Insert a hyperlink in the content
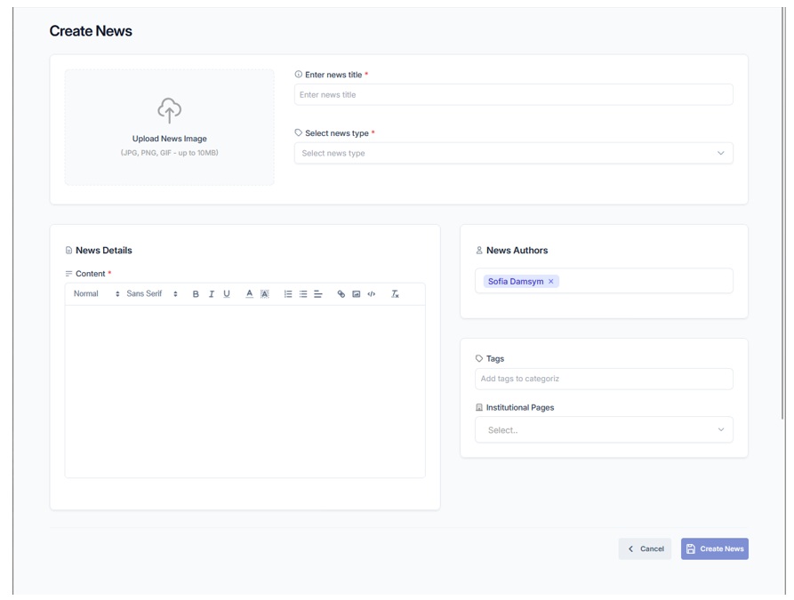The image size is (794, 600). point(341,293)
